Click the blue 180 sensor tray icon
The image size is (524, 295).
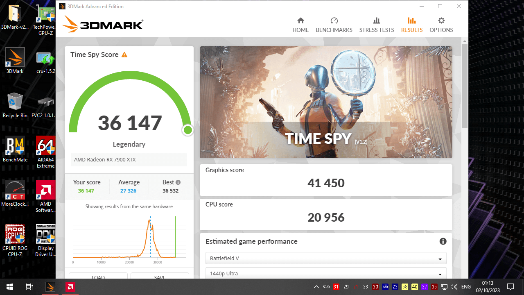[x=385, y=287]
